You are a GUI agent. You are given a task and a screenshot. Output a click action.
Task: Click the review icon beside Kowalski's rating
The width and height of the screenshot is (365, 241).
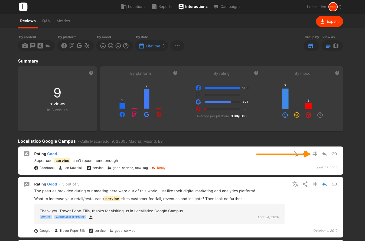point(27,154)
